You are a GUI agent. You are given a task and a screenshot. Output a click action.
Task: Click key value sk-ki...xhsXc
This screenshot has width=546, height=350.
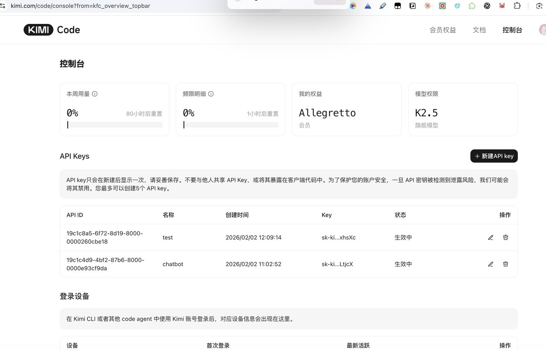pos(339,238)
